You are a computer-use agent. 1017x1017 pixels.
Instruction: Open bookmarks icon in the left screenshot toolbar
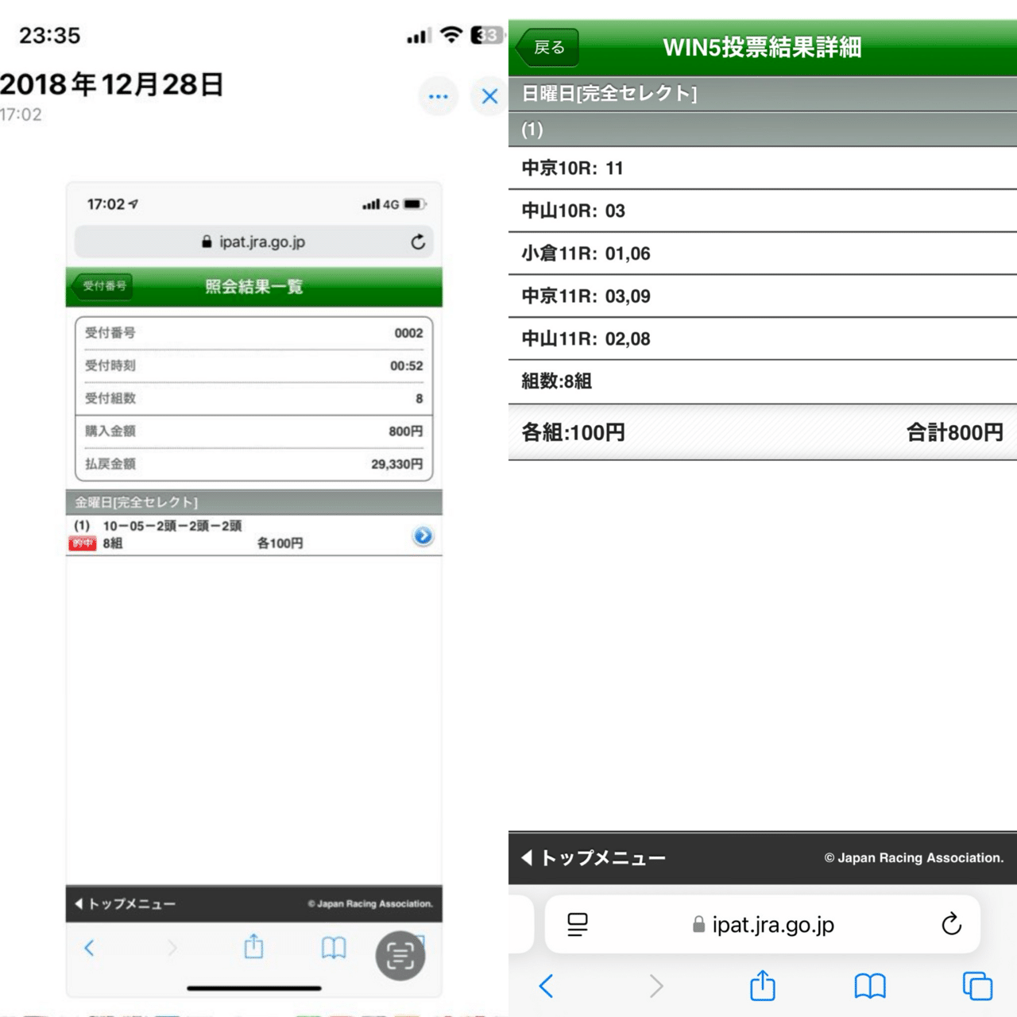[333, 948]
